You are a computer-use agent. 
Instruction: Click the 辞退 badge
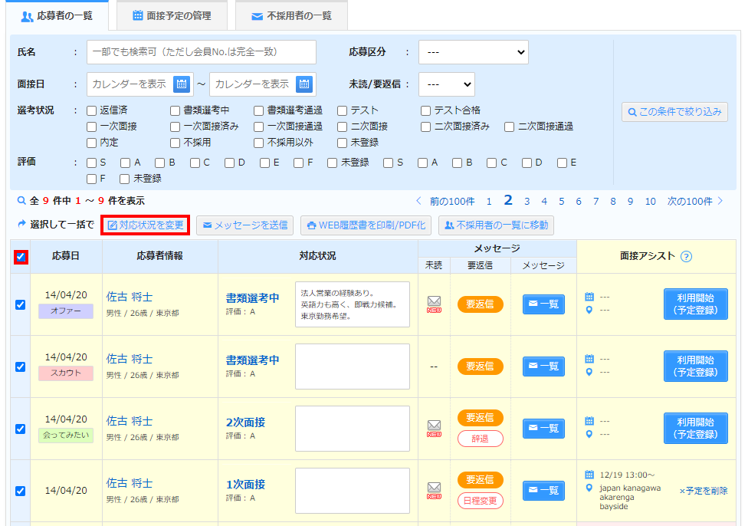click(x=481, y=439)
